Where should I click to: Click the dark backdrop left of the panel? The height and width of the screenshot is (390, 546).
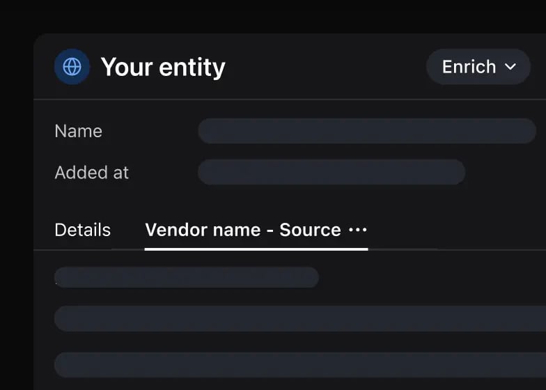tap(16, 209)
